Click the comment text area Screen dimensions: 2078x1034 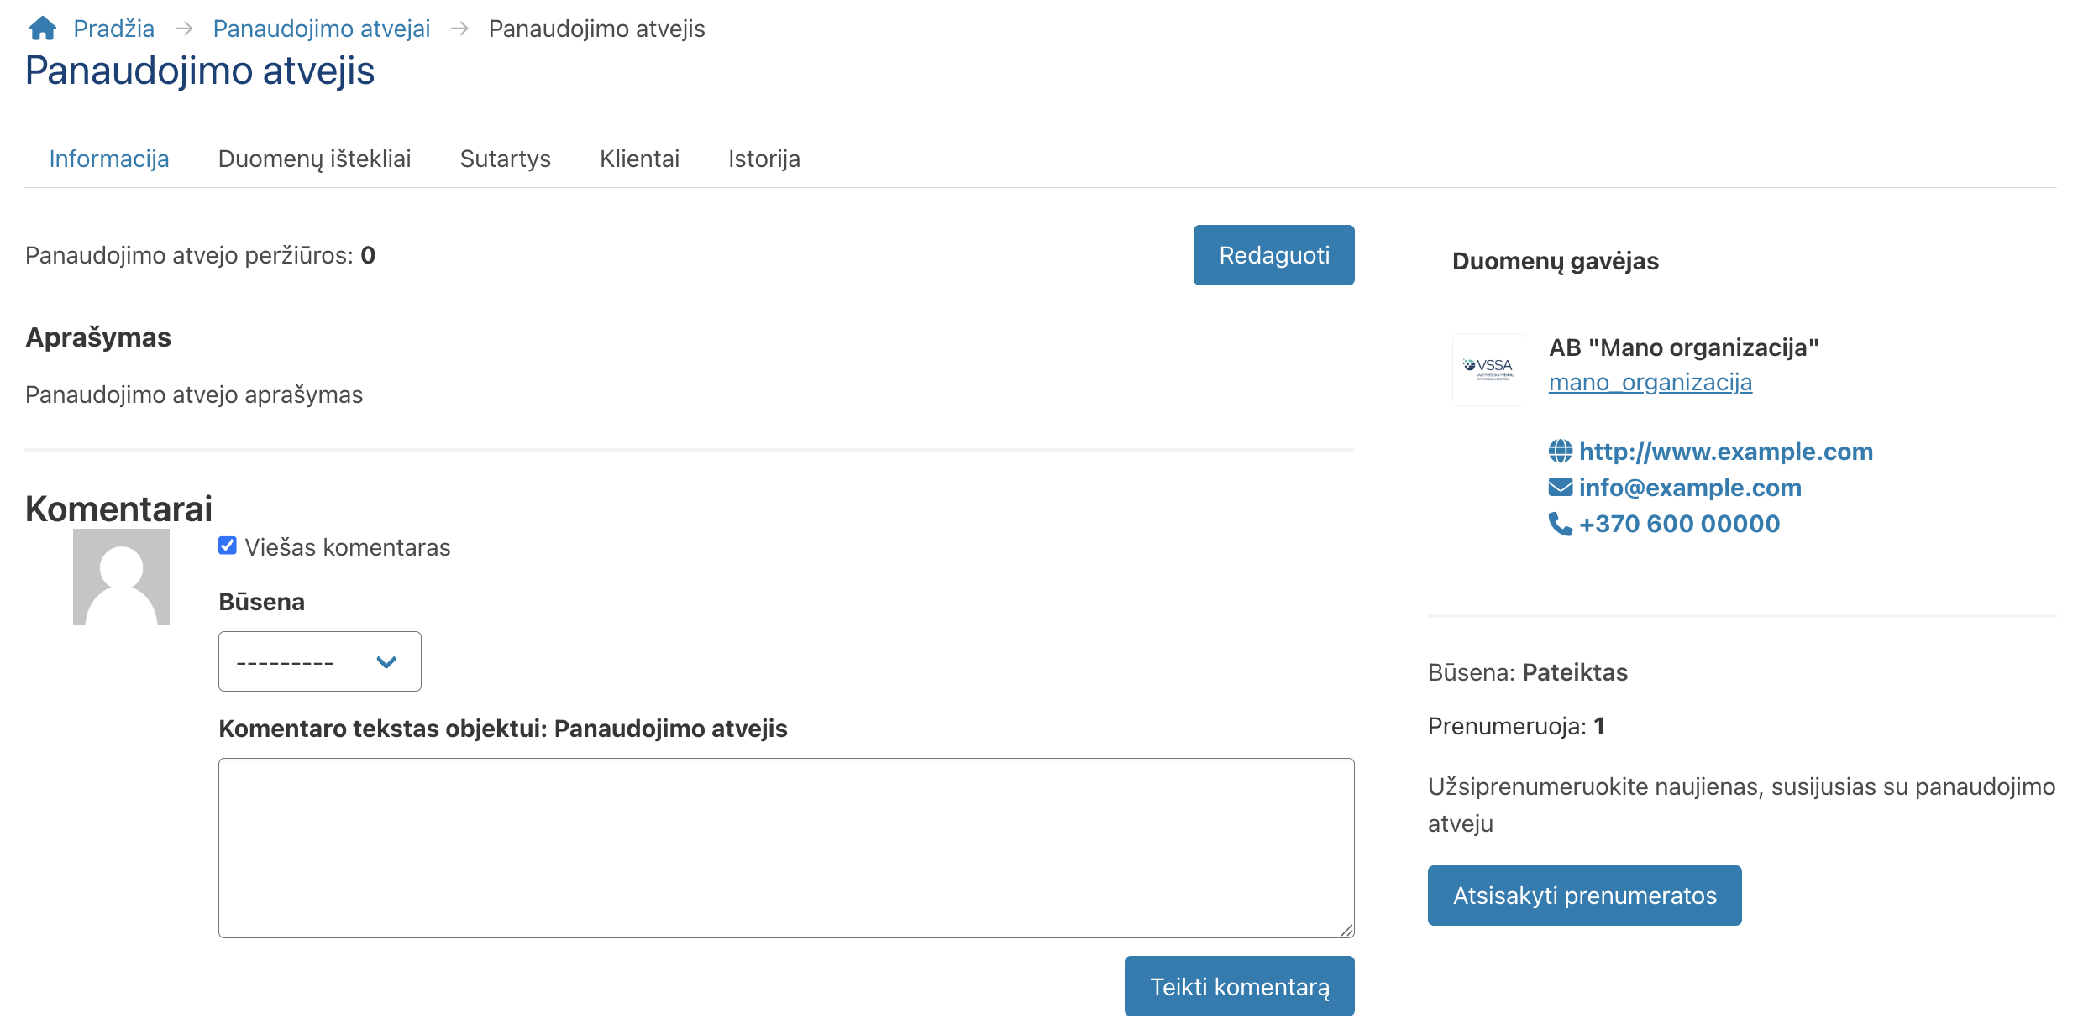tap(786, 848)
